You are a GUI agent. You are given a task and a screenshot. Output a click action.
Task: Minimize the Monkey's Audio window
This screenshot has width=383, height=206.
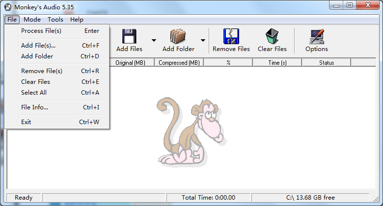point(336,5)
